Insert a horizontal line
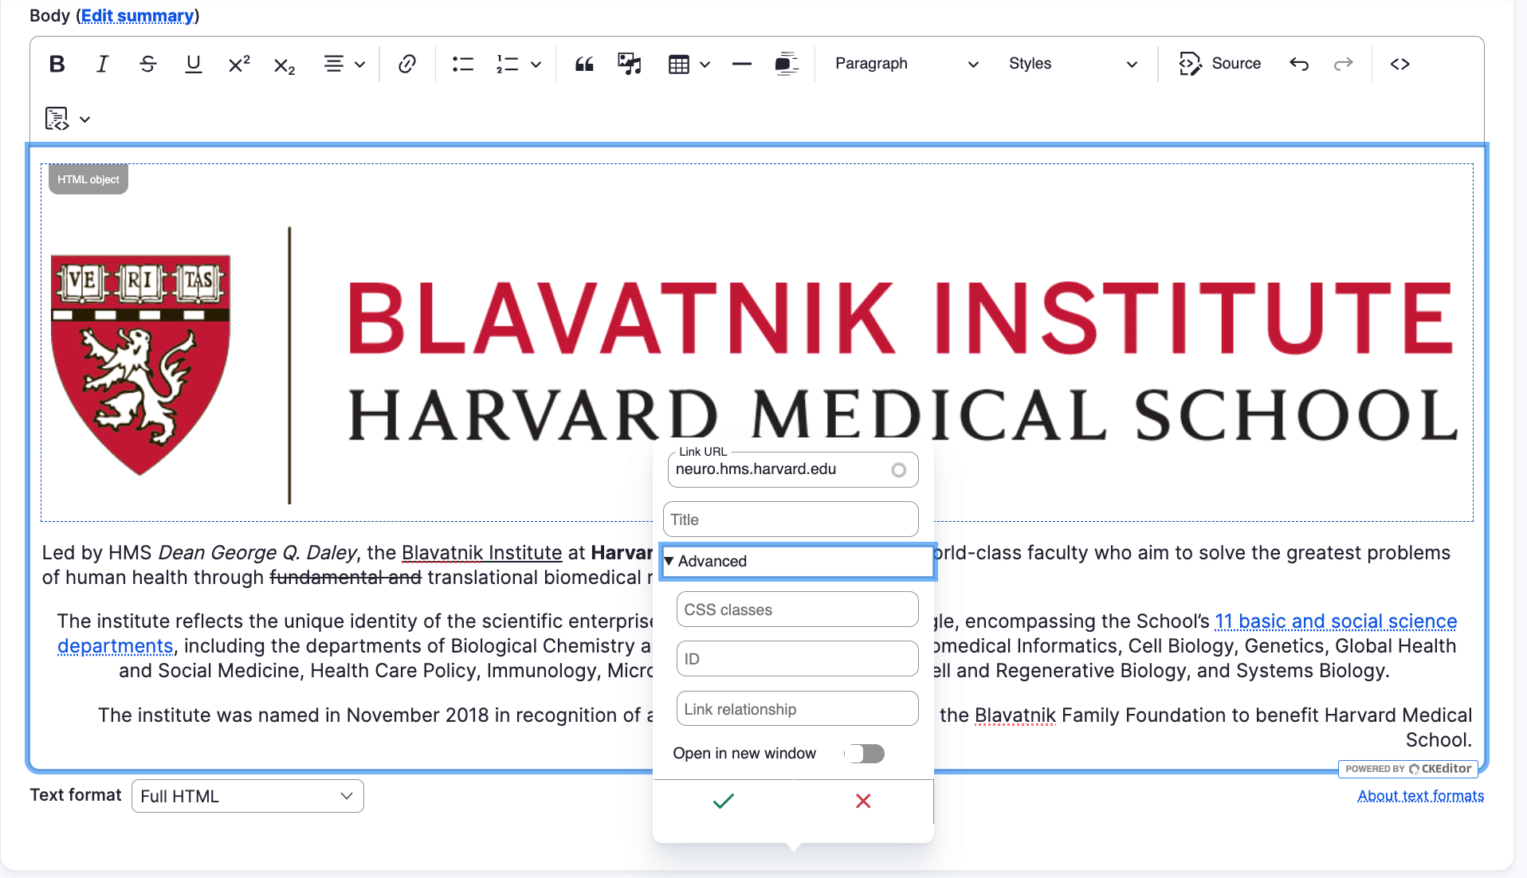The width and height of the screenshot is (1527, 878). coord(741,64)
